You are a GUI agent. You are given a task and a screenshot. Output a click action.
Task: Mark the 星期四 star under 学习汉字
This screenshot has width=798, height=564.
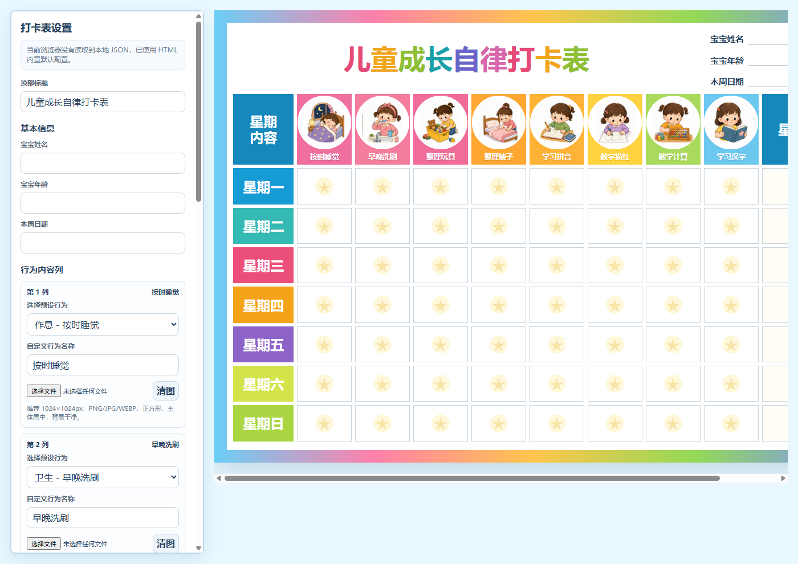(731, 305)
